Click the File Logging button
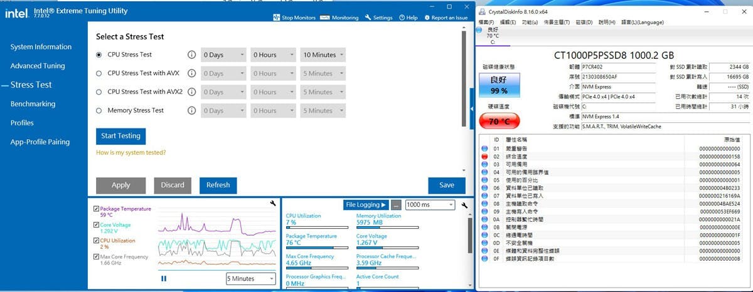 (366, 205)
